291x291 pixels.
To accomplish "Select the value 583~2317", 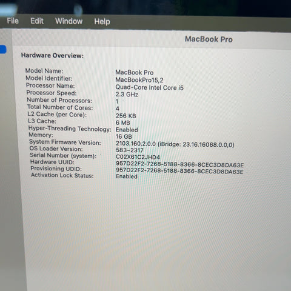I will click(x=130, y=150).
